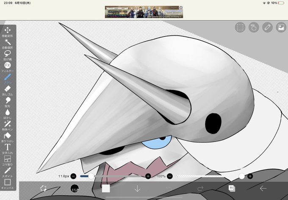Open brush settings via the 11.6 brush preview
Viewport: 288px width, 200px height.
pyautogui.click(x=75, y=189)
